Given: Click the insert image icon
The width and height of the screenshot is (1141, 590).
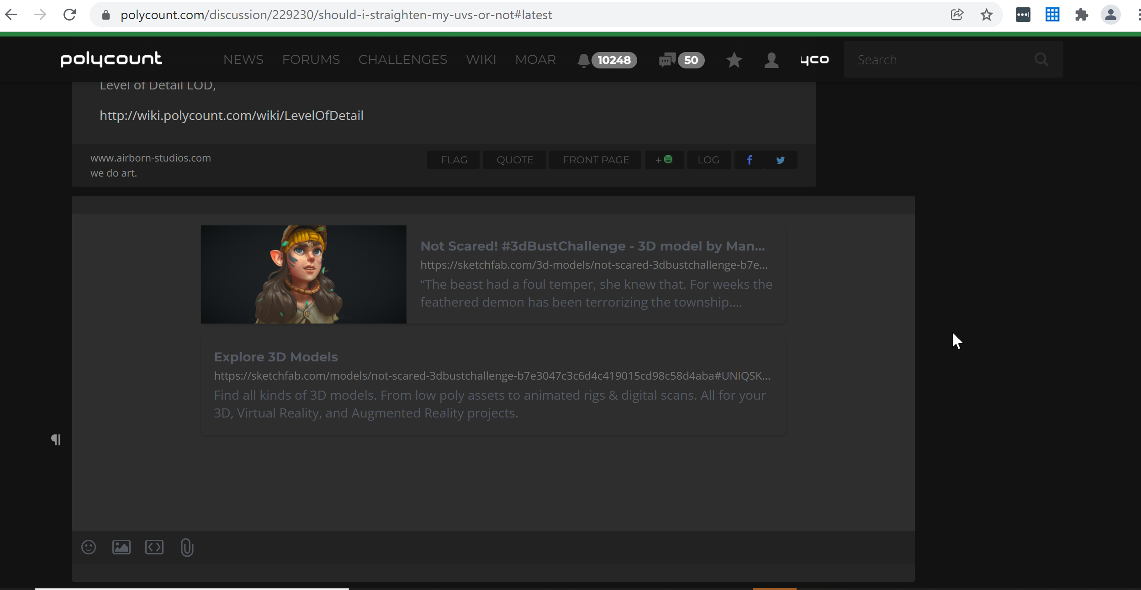Looking at the screenshot, I should [121, 547].
